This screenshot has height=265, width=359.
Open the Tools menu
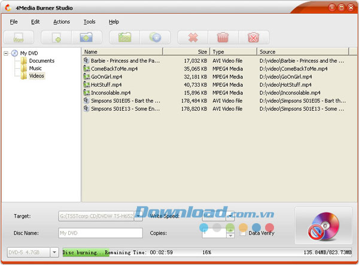coord(89,22)
